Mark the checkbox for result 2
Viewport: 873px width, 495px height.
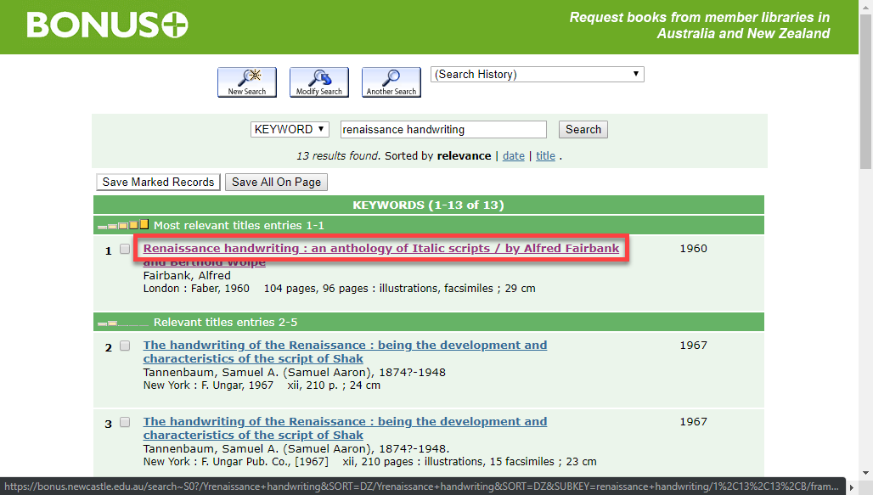point(125,346)
